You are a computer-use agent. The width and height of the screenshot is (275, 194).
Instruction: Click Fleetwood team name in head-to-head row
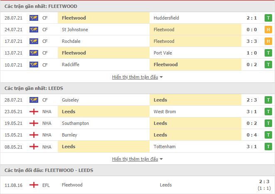pyautogui.click(x=72, y=185)
